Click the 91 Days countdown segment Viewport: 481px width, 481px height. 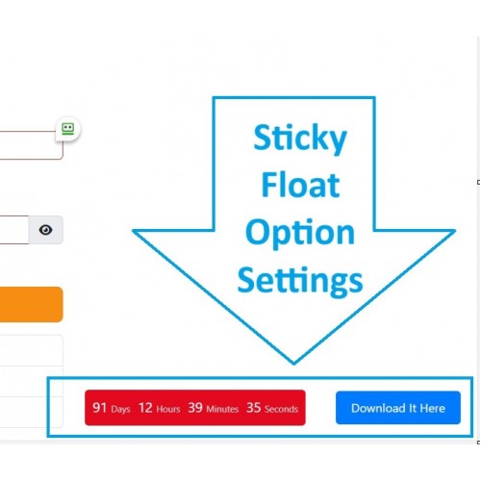point(112,408)
